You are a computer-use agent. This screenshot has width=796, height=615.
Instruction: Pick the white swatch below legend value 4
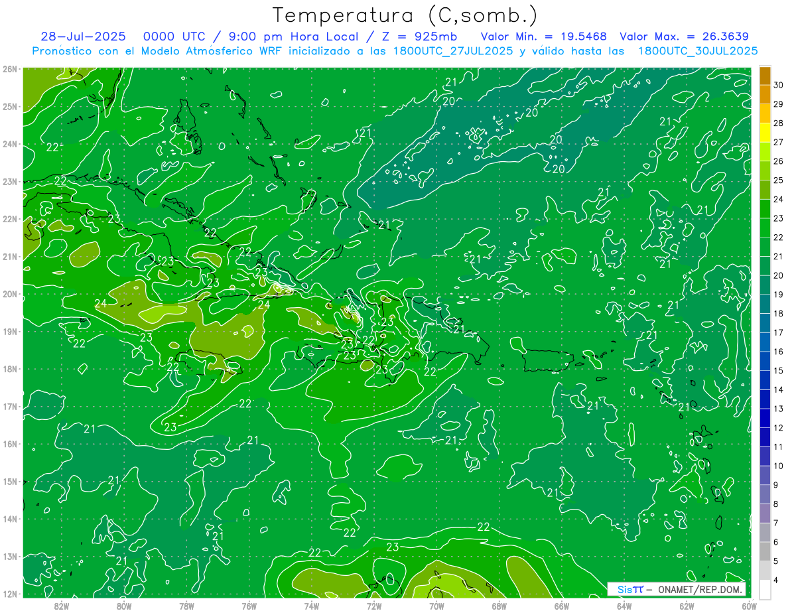(765, 589)
